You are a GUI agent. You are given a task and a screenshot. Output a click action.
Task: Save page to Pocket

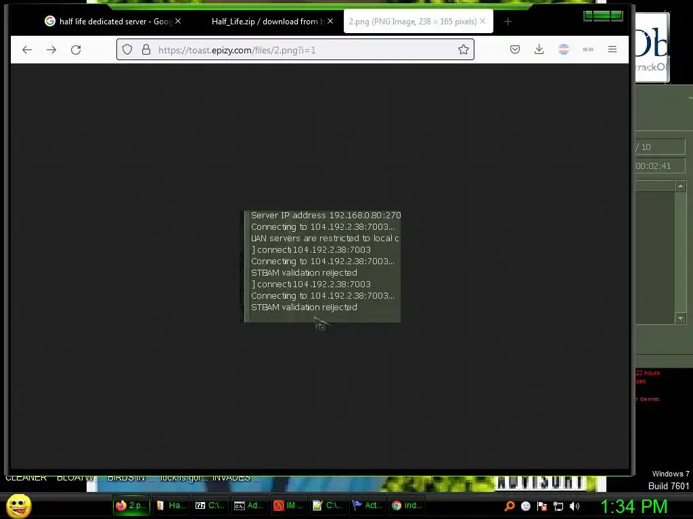click(x=515, y=49)
